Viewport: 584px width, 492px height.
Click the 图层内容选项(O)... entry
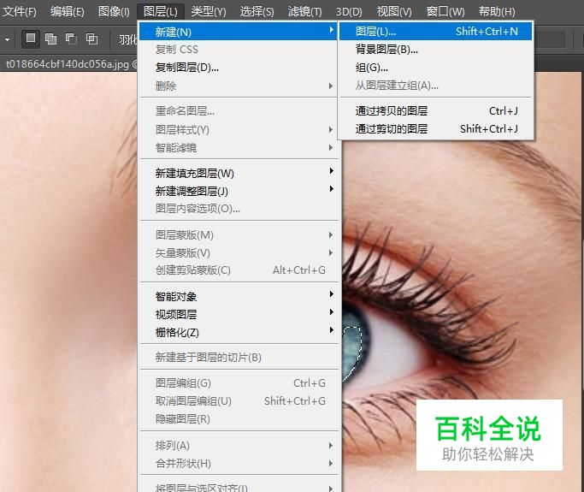point(239,209)
